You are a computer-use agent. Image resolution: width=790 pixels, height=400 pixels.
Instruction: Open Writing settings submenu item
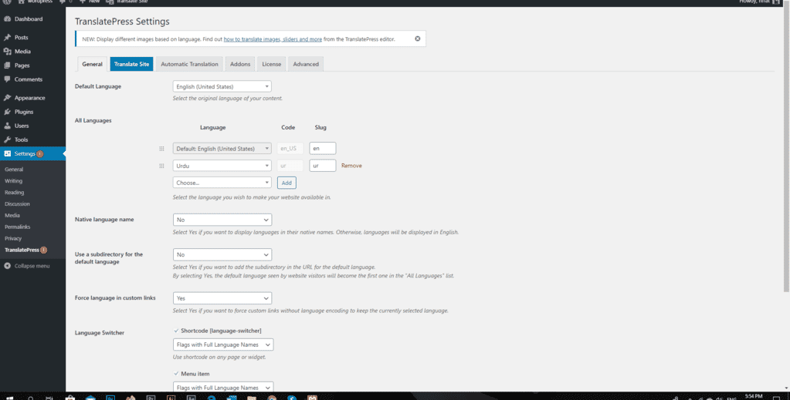[x=14, y=181]
